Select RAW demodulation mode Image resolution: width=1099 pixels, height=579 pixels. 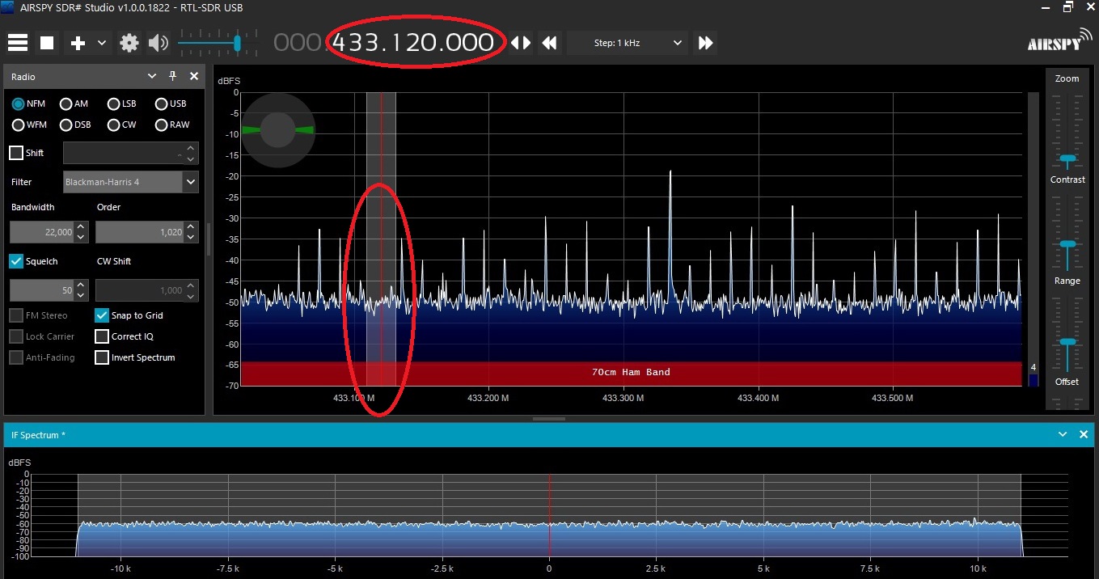coord(172,125)
